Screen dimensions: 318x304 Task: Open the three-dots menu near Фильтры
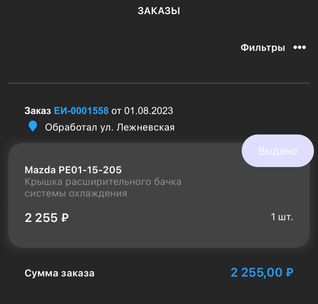point(300,48)
